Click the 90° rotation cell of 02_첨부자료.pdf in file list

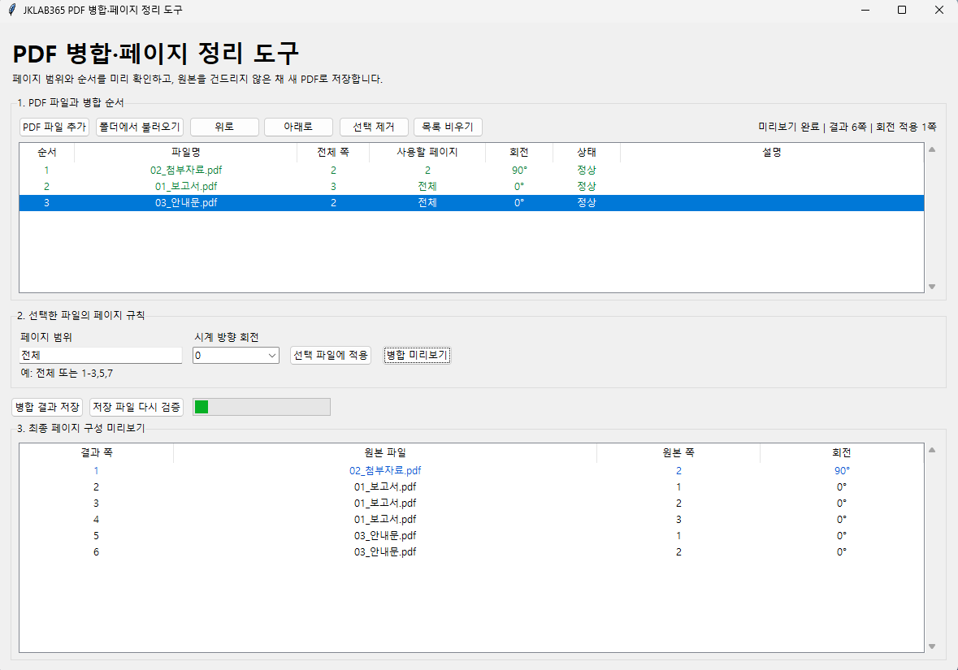pyautogui.click(x=519, y=171)
